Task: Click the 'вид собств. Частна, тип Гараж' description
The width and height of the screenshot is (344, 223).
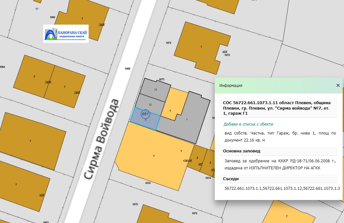Action: (x=280, y=136)
